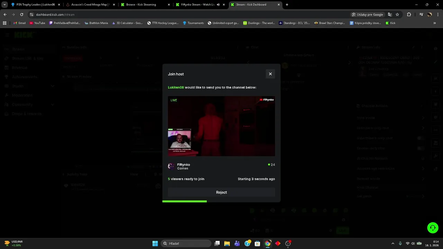Open the tab search dropdown arrow
Screen dimensions: 443x249
[x=4, y=4]
